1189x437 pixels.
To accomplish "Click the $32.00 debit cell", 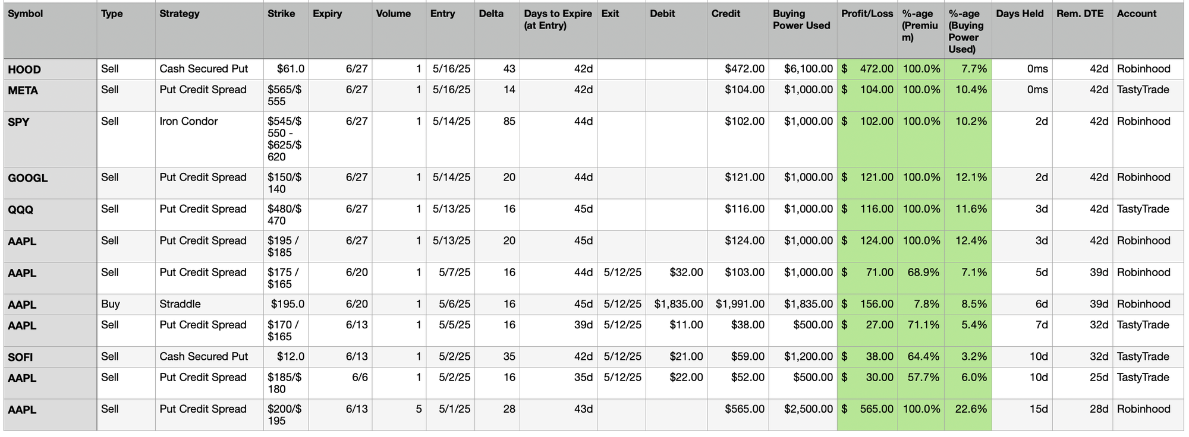I will tap(677, 278).
